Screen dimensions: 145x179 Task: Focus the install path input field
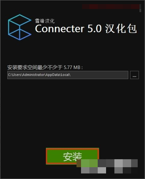coord(68,75)
